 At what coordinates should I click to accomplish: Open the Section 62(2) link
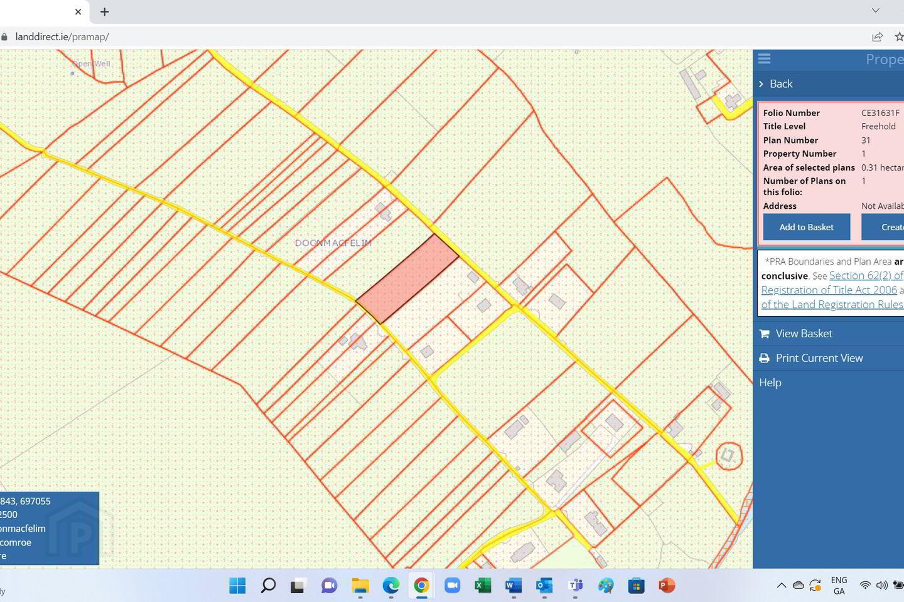click(866, 275)
